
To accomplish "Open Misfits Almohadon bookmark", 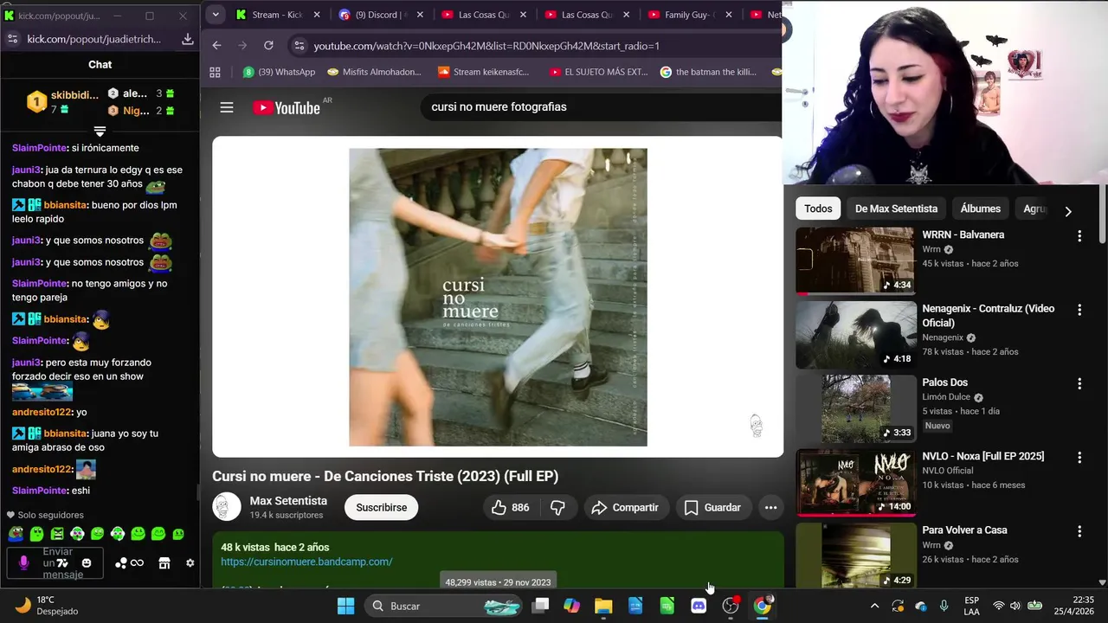I will coord(374,72).
